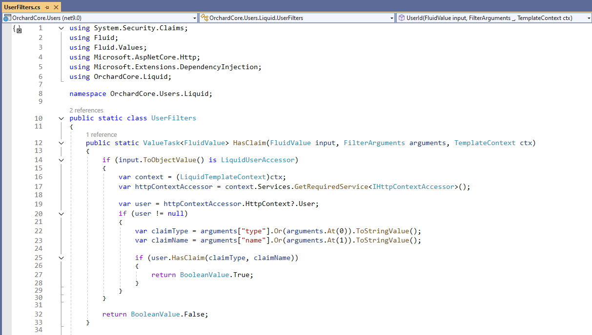Click 'Microsoft.Extensions.DependencyInjection' using directive

click(176, 67)
